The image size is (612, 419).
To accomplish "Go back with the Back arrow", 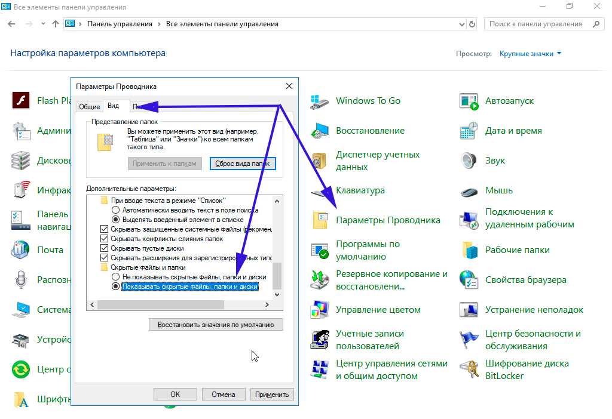I will point(12,24).
